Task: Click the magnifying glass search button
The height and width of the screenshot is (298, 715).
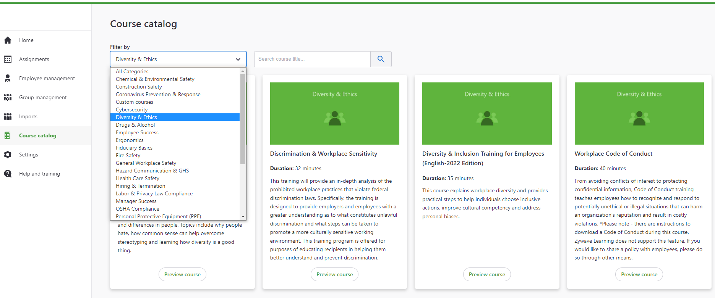Action: click(x=381, y=59)
